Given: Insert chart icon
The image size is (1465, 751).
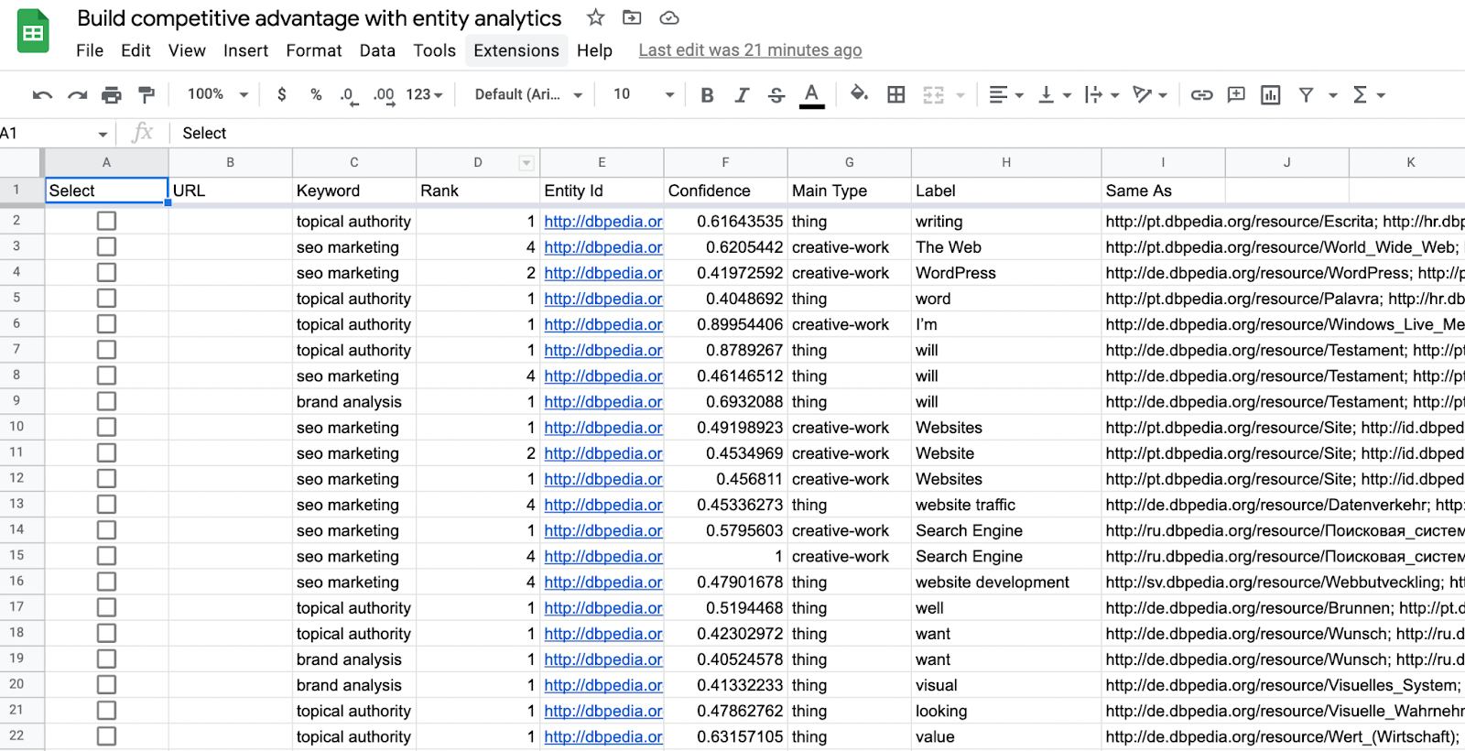Looking at the screenshot, I should tap(1271, 94).
